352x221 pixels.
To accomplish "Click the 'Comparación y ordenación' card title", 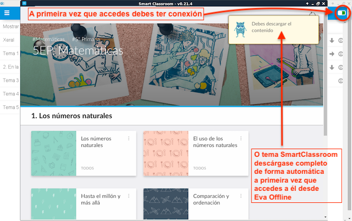I will (x=211, y=199).
